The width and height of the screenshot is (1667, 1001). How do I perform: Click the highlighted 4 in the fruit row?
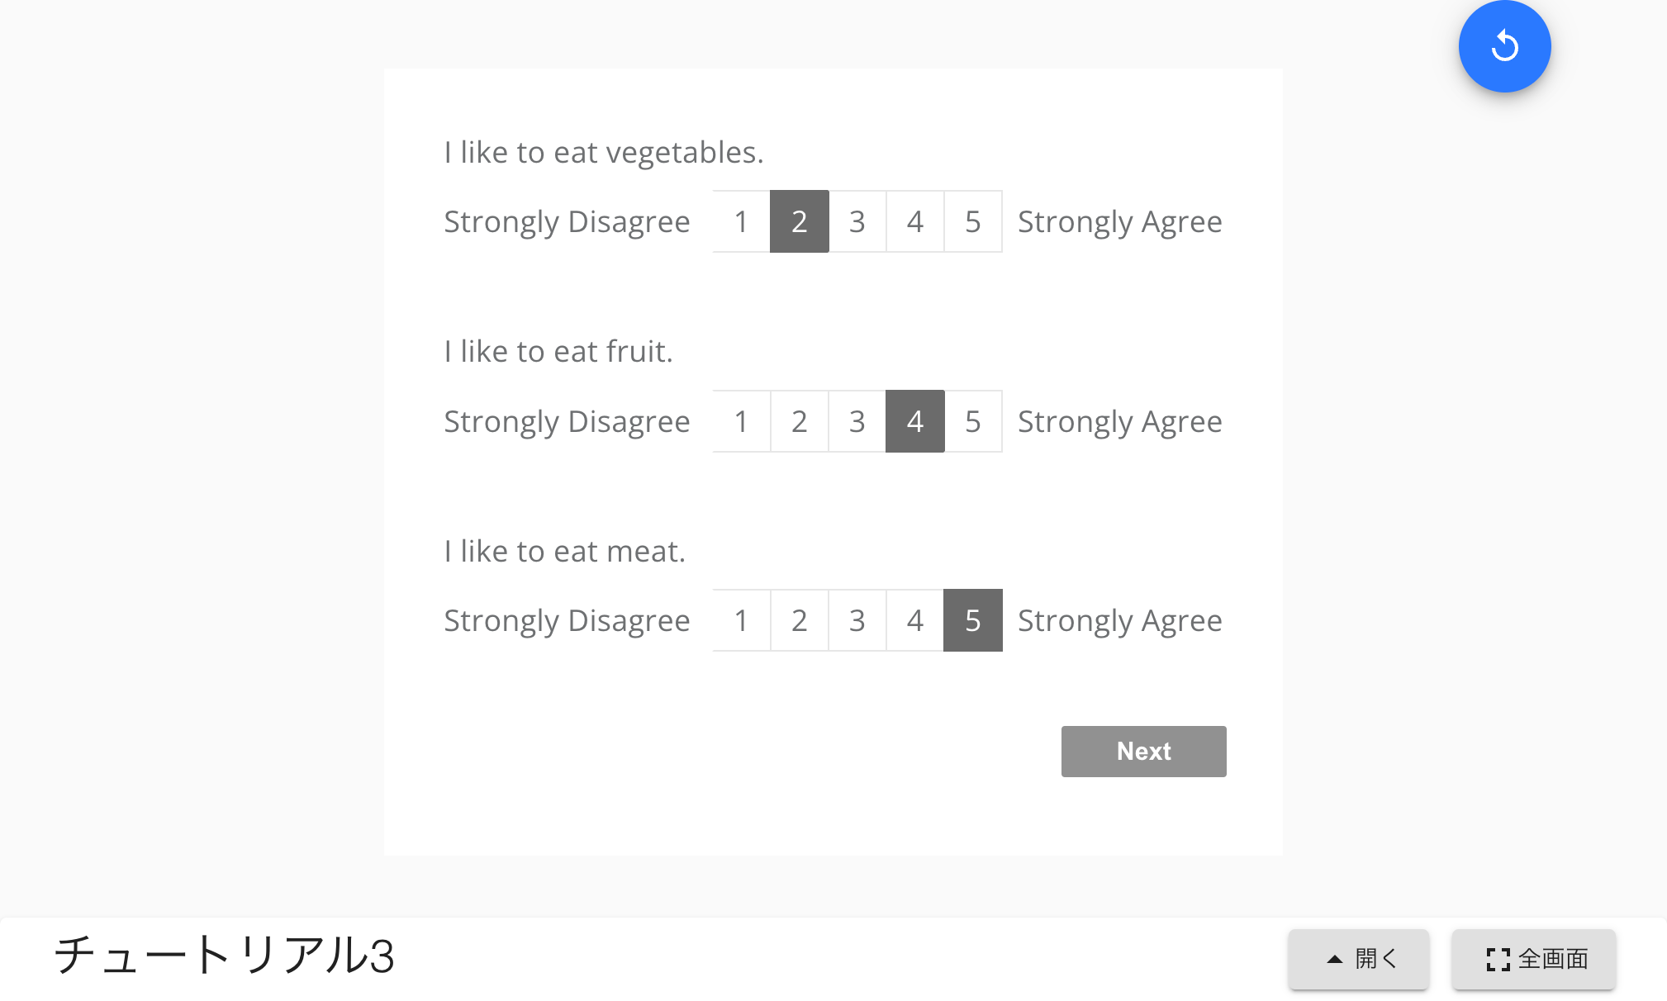[915, 421]
